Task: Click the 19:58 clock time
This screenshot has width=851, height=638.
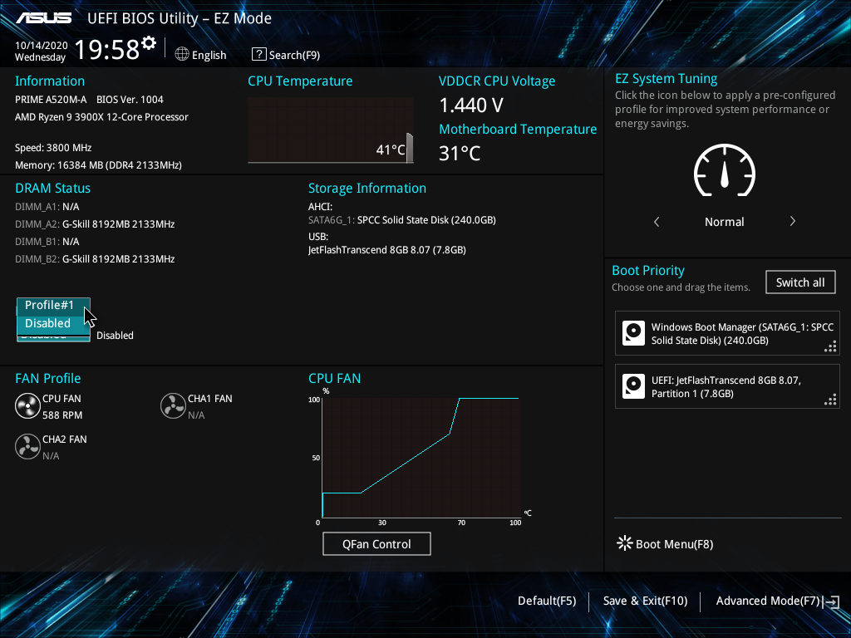Action: pos(107,49)
